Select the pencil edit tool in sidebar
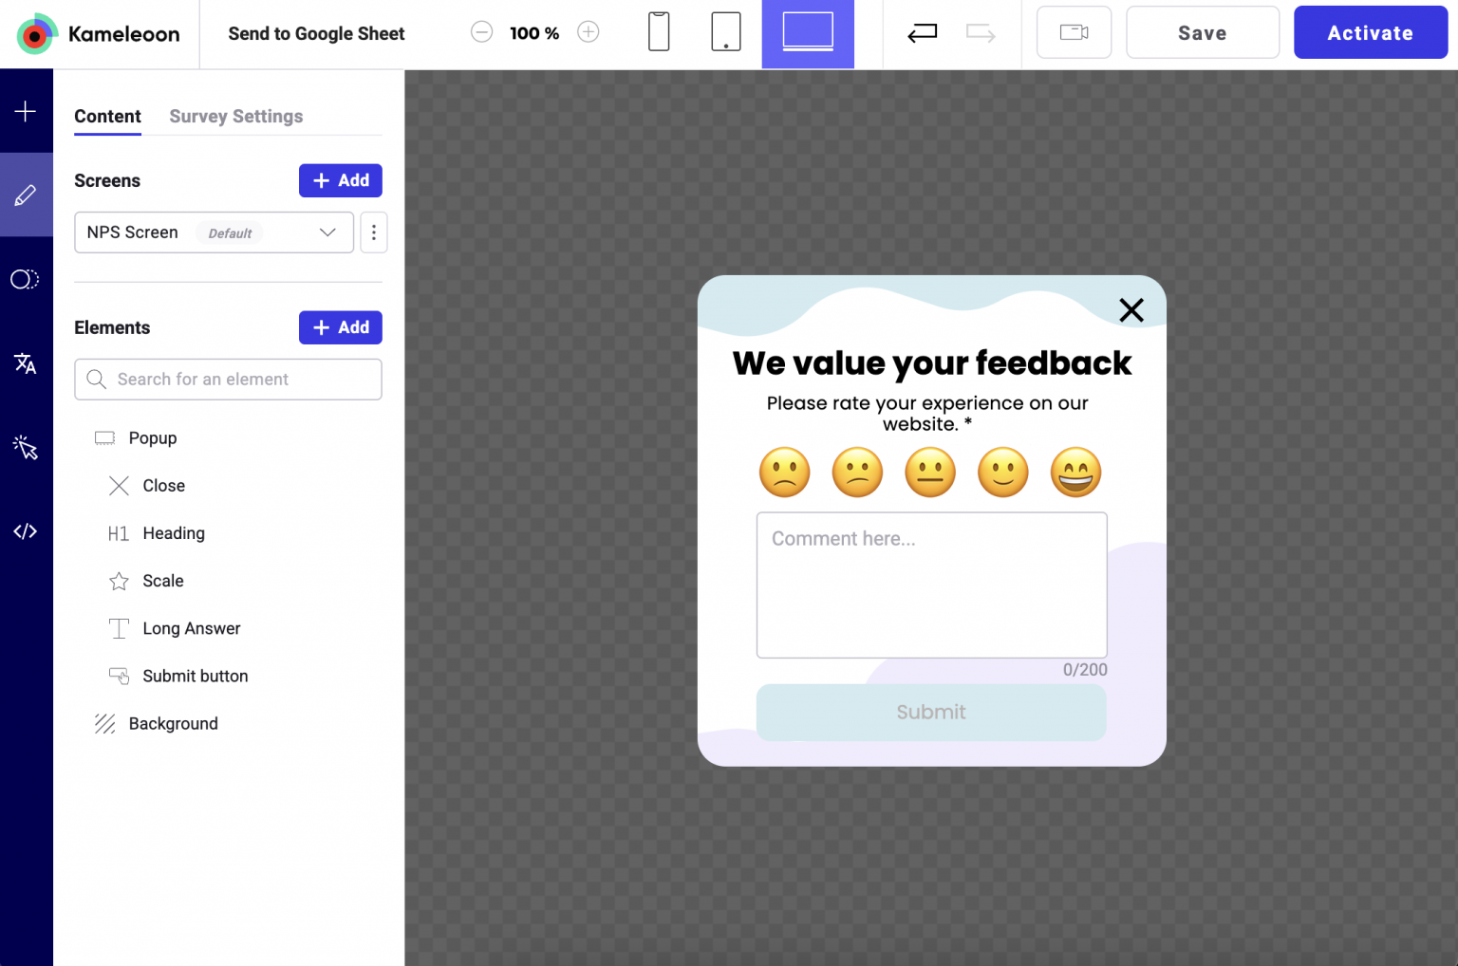 [x=26, y=195]
